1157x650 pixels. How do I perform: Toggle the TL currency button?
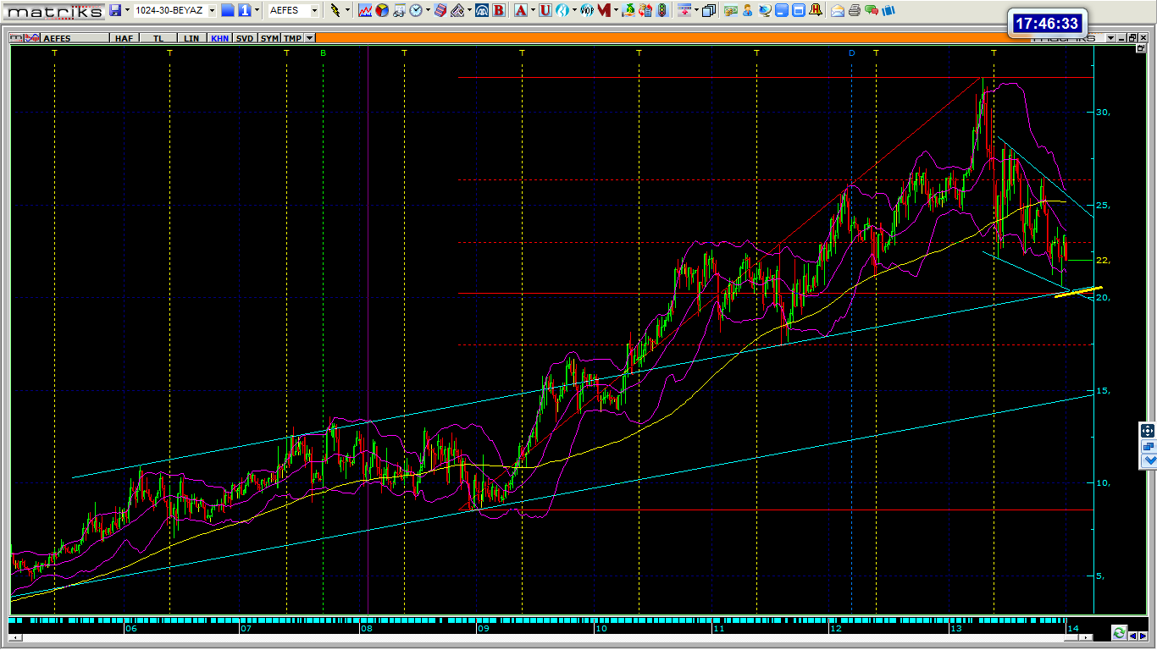tap(158, 38)
